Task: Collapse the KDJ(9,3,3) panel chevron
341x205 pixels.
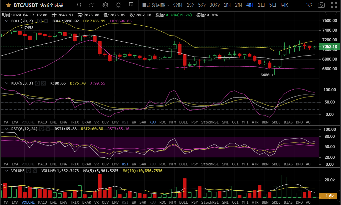Action: click(x=7, y=83)
